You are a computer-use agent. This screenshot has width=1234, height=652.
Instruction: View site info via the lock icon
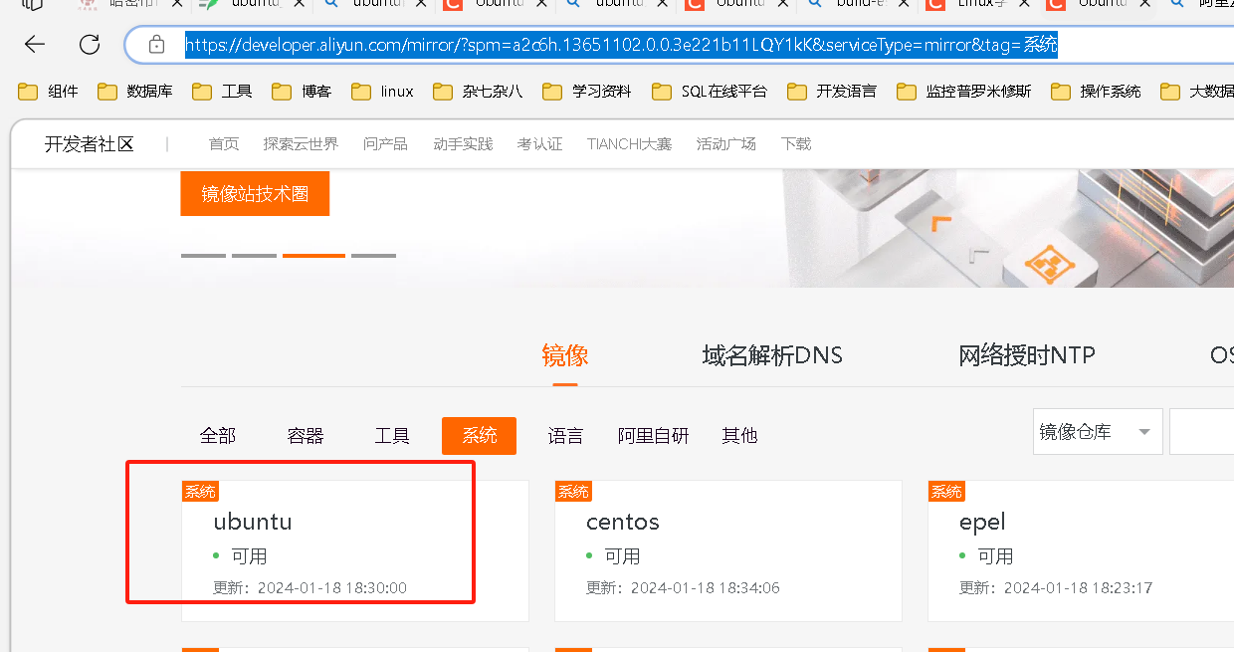click(156, 45)
